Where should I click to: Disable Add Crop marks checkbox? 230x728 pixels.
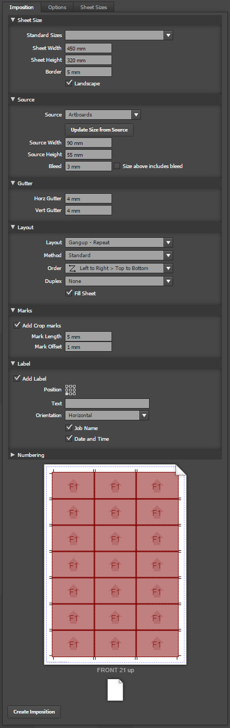coord(17,325)
